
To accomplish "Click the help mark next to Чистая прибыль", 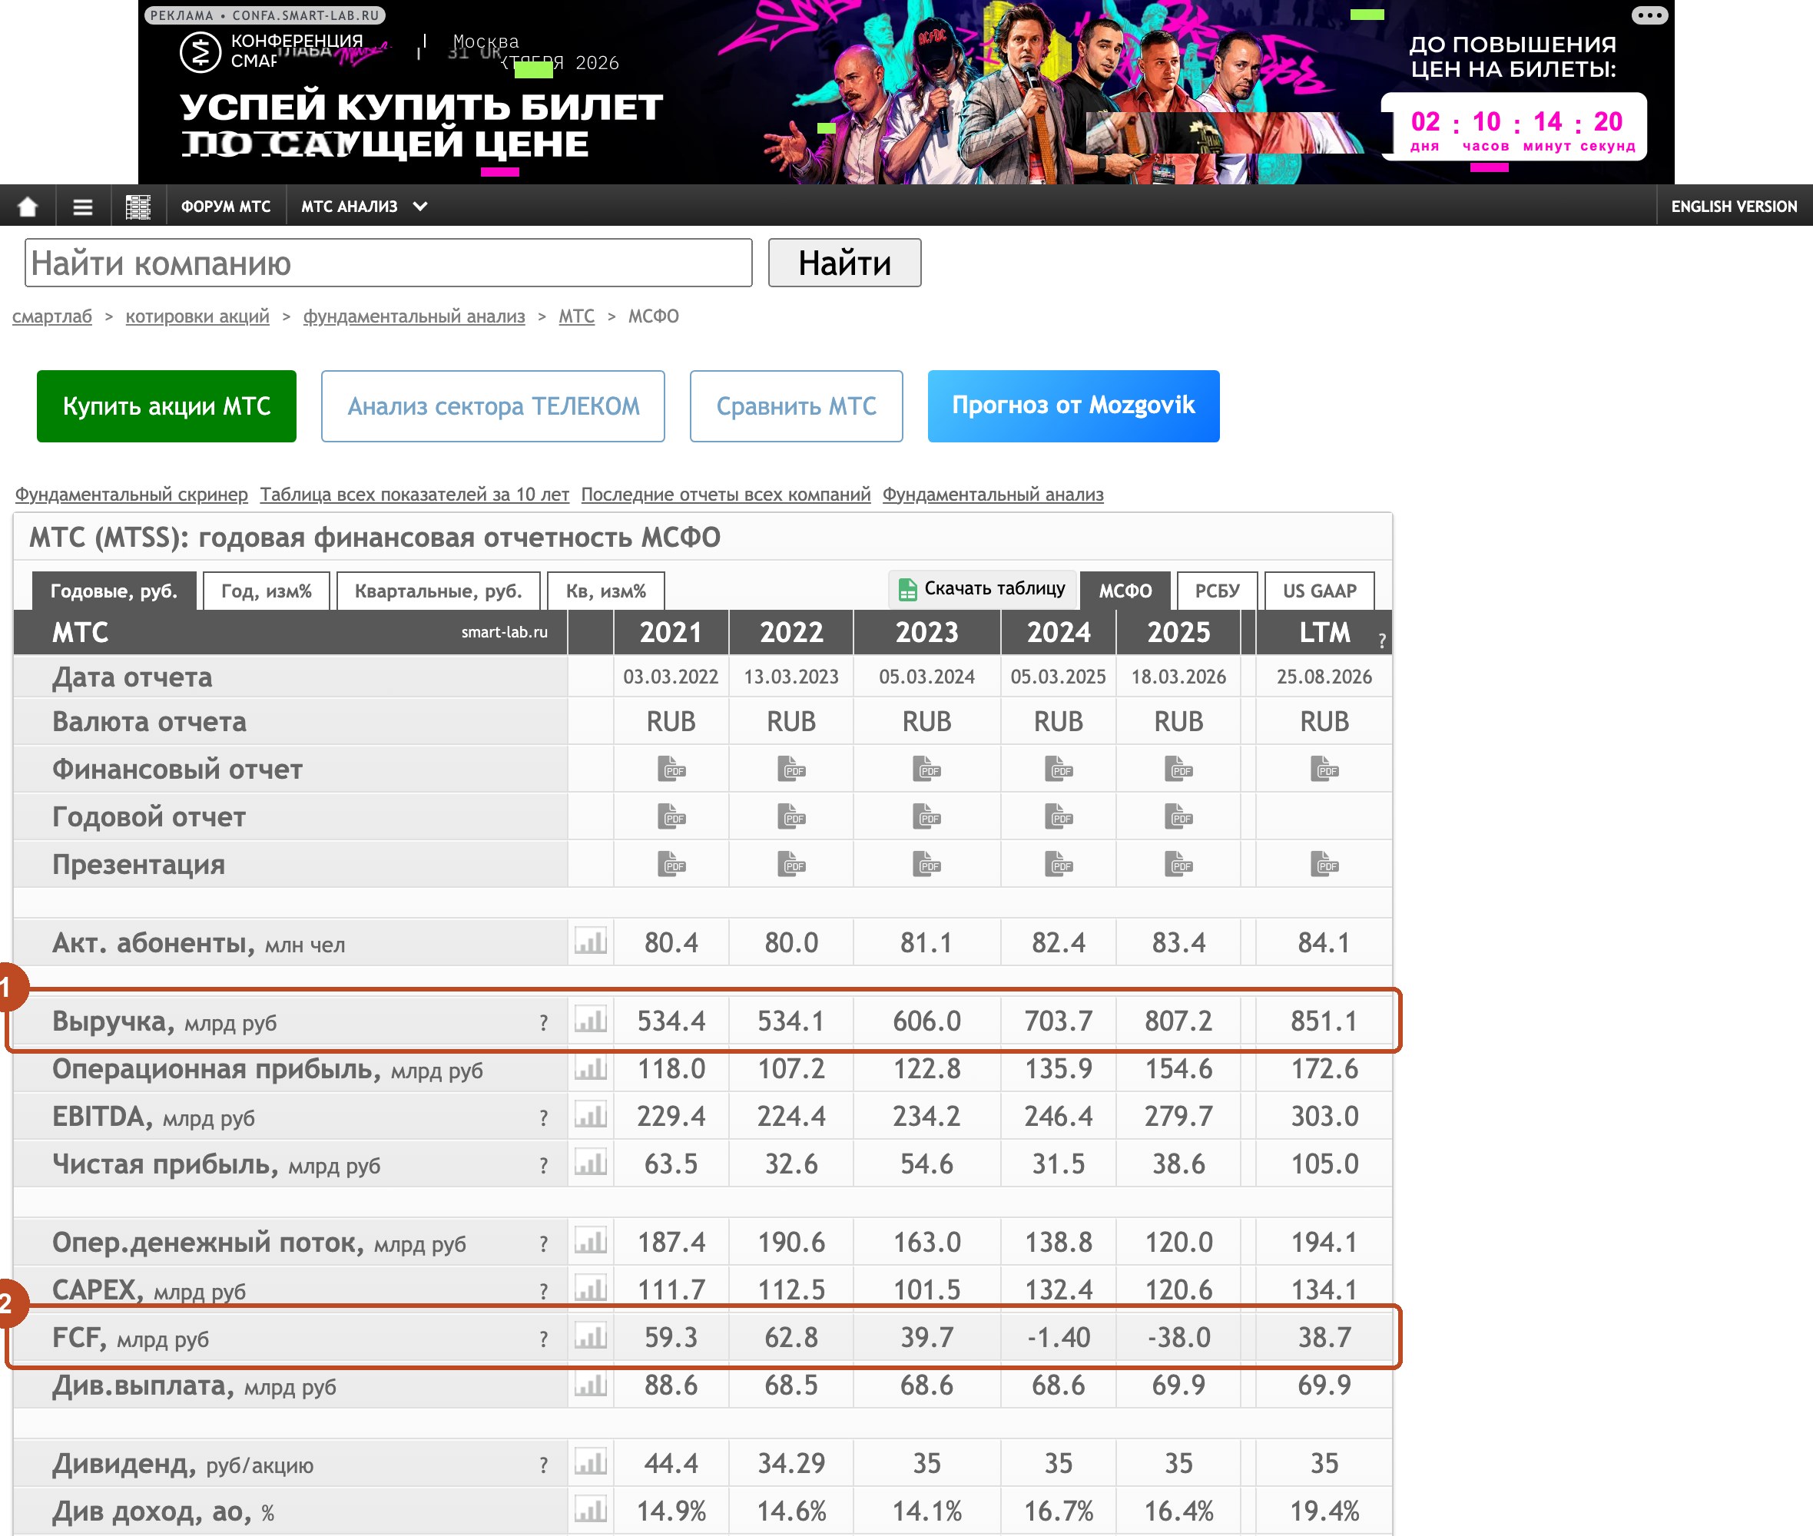I will [x=543, y=1166].
